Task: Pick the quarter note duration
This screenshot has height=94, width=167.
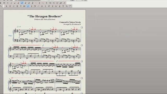Action: pyautogui.click(x=15, y=3)
